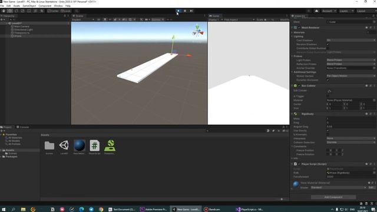Toggle Center pivot mode button
The height and width of the screenshot is (212, 377).
tap(53, 11)
